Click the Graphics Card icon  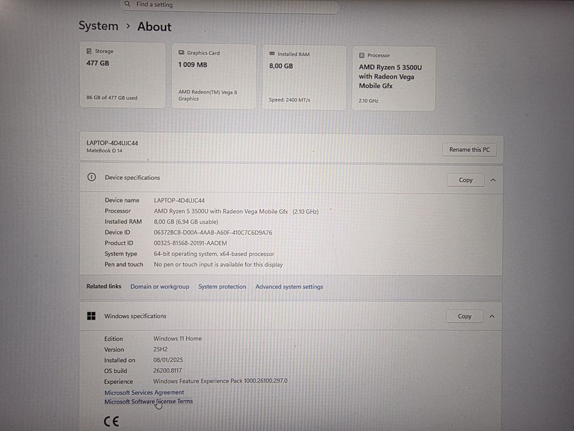pos(181,53)
